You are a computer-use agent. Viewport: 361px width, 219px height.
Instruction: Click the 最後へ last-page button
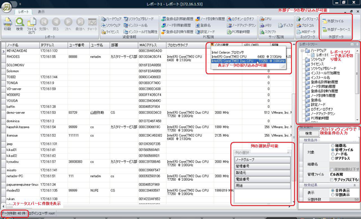[x=80, y=24]
